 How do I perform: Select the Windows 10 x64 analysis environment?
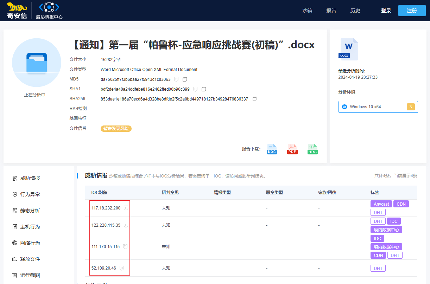pyautogui.click(x=378, y=107)
